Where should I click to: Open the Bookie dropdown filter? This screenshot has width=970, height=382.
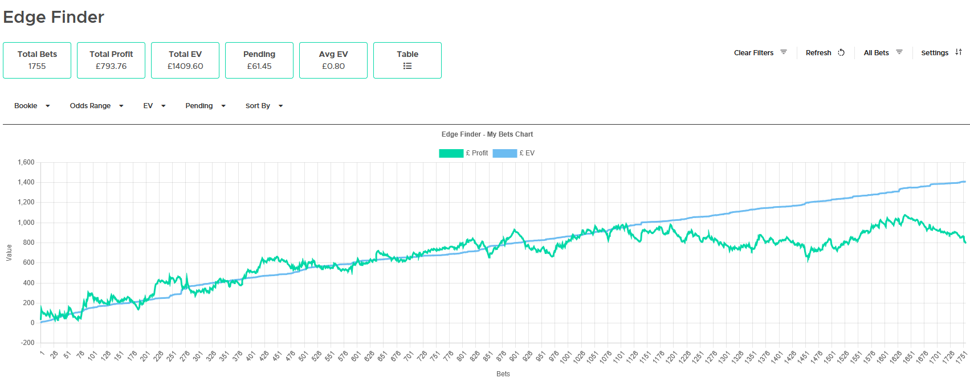click(x=32, y=106)
